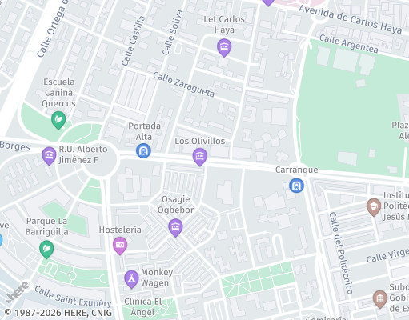Select the Escuela Canina Quercus green pin
409x320 pixels.
coord(58,120)
